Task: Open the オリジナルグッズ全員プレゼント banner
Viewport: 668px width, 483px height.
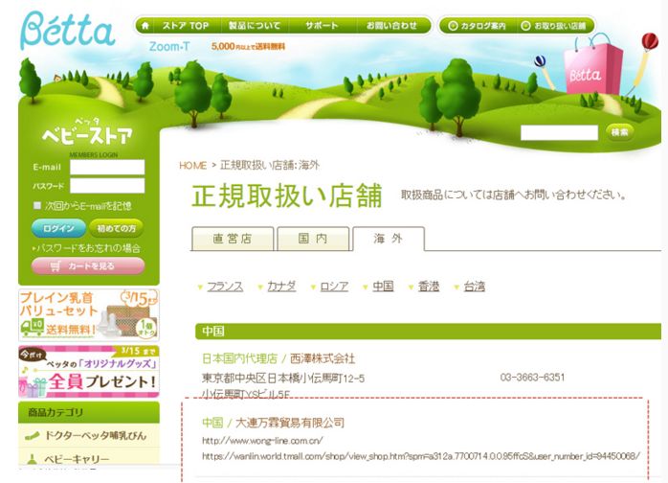Action: click(89, 372)
